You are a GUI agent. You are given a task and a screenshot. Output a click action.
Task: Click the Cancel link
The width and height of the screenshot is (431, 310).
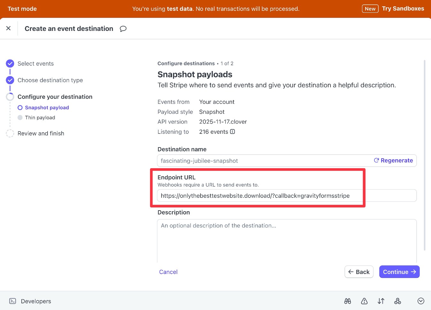(168, 272)
